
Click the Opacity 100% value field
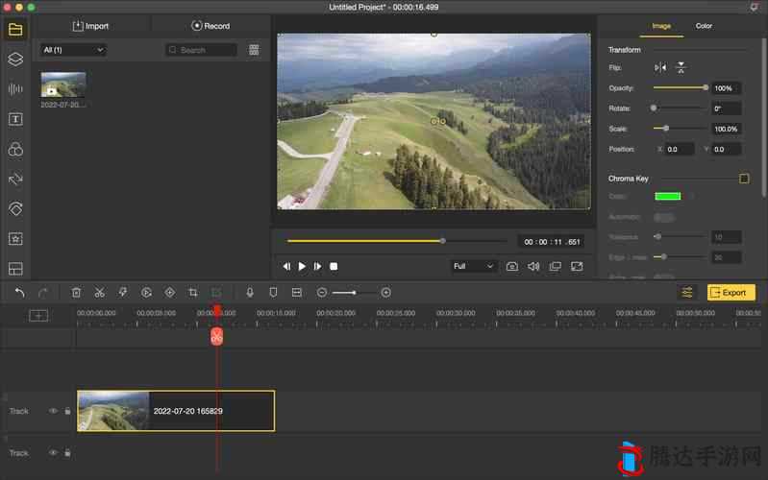(x=726, y=88)
